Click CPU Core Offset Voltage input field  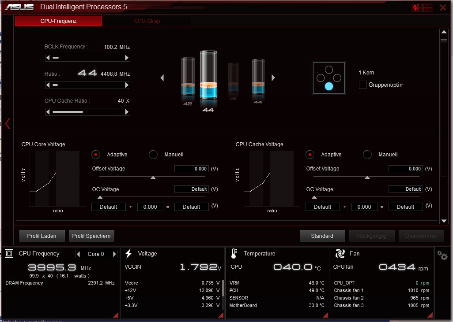[x=192, y=169]
